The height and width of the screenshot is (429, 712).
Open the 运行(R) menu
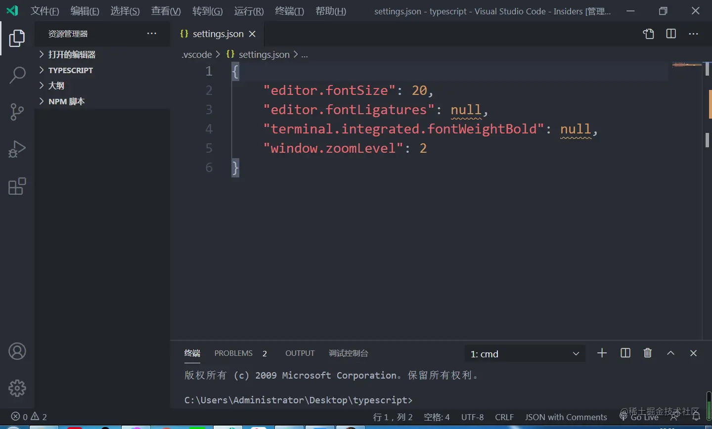coord(249,11)
